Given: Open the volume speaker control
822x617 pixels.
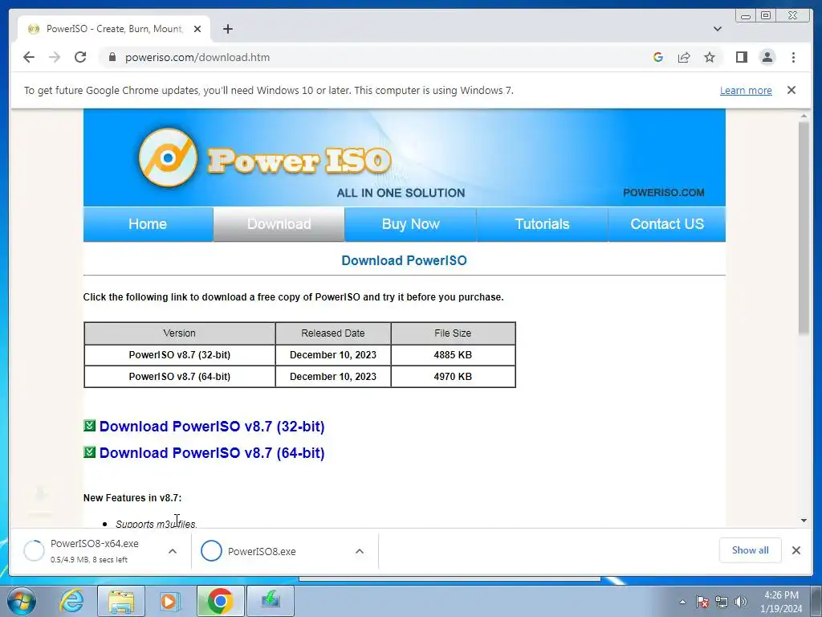Looking at the screenshot, I should [741, 602].
